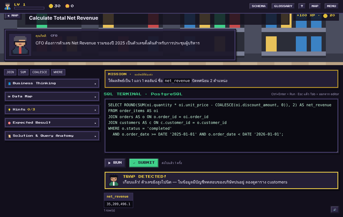The width and height of the screenshot is (343, 217).
Task: Click the trap detected character avatar
Action: pos(114,180)
